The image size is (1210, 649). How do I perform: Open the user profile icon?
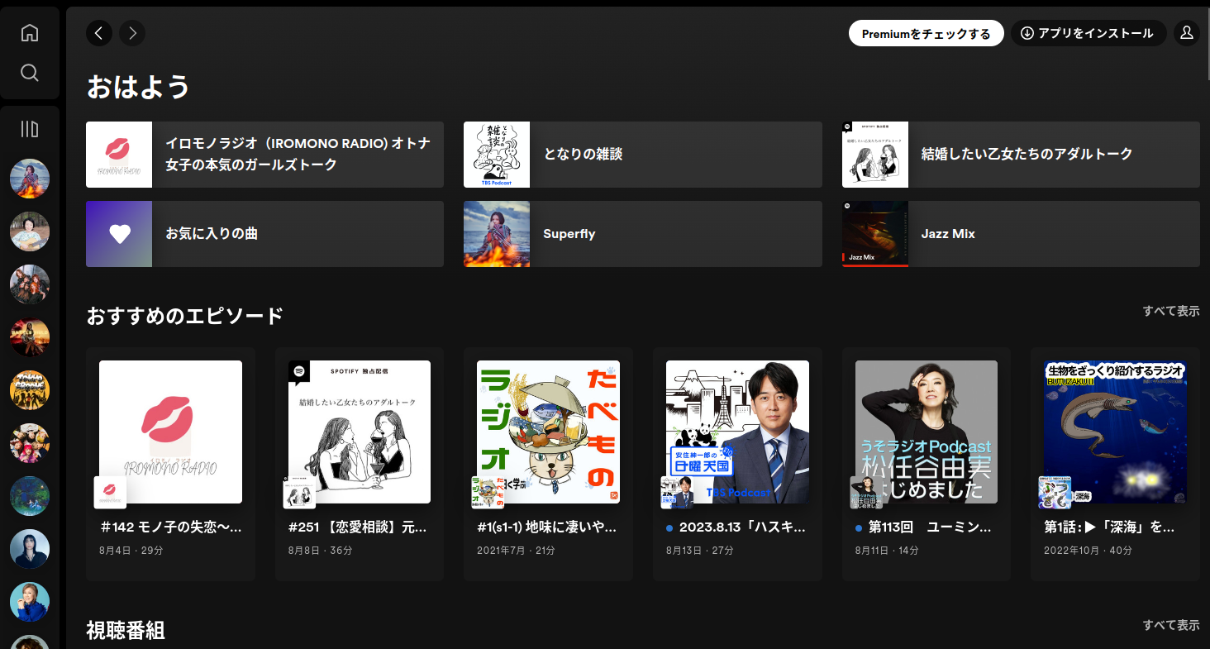[1187, 33]
